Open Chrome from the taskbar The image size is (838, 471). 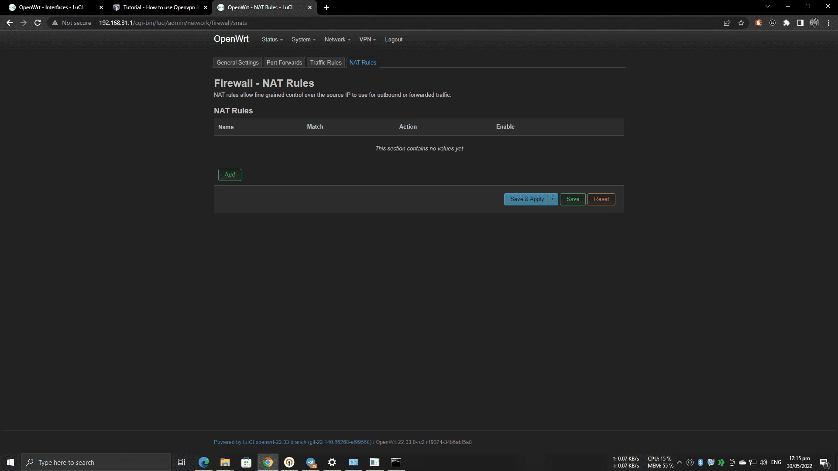268,462
